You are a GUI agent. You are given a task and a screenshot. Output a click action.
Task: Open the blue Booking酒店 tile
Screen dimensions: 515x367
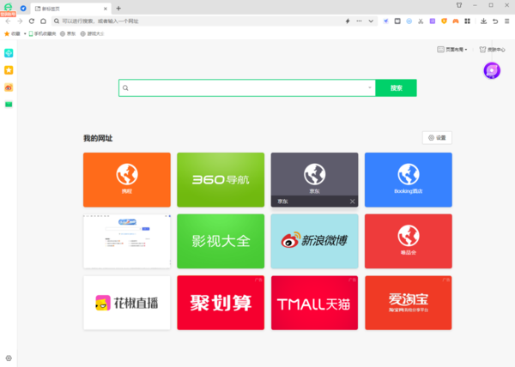click(x=409, y=180)
